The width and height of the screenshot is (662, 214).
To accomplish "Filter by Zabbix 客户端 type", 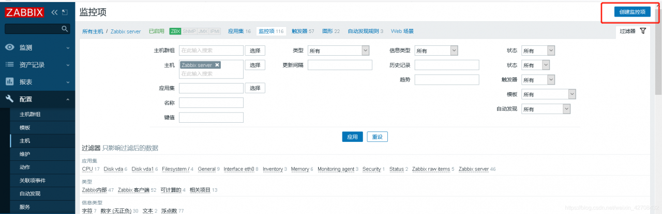I will pyautogui.click(x=133, y=190).
